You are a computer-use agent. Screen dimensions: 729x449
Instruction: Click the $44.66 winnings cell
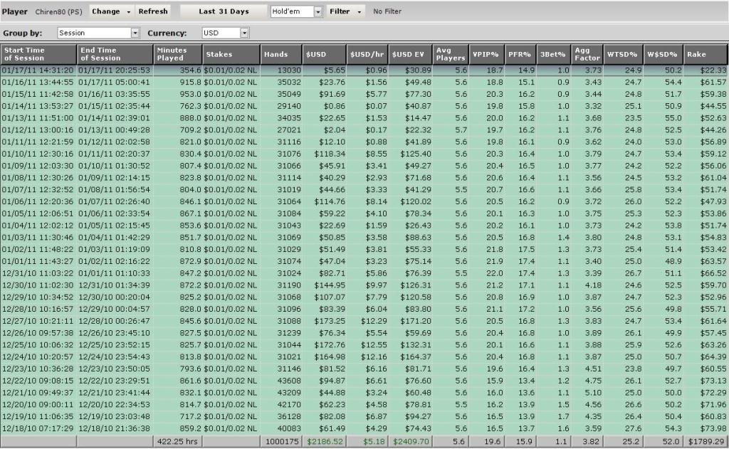(x=324, y=190)
